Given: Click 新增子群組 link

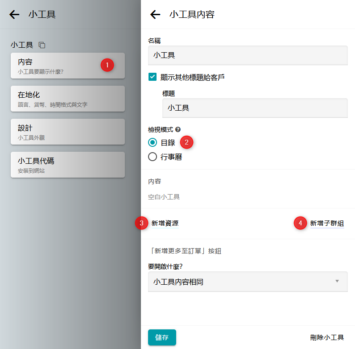Looking at the screenshot, I should (x=327, y=223).
